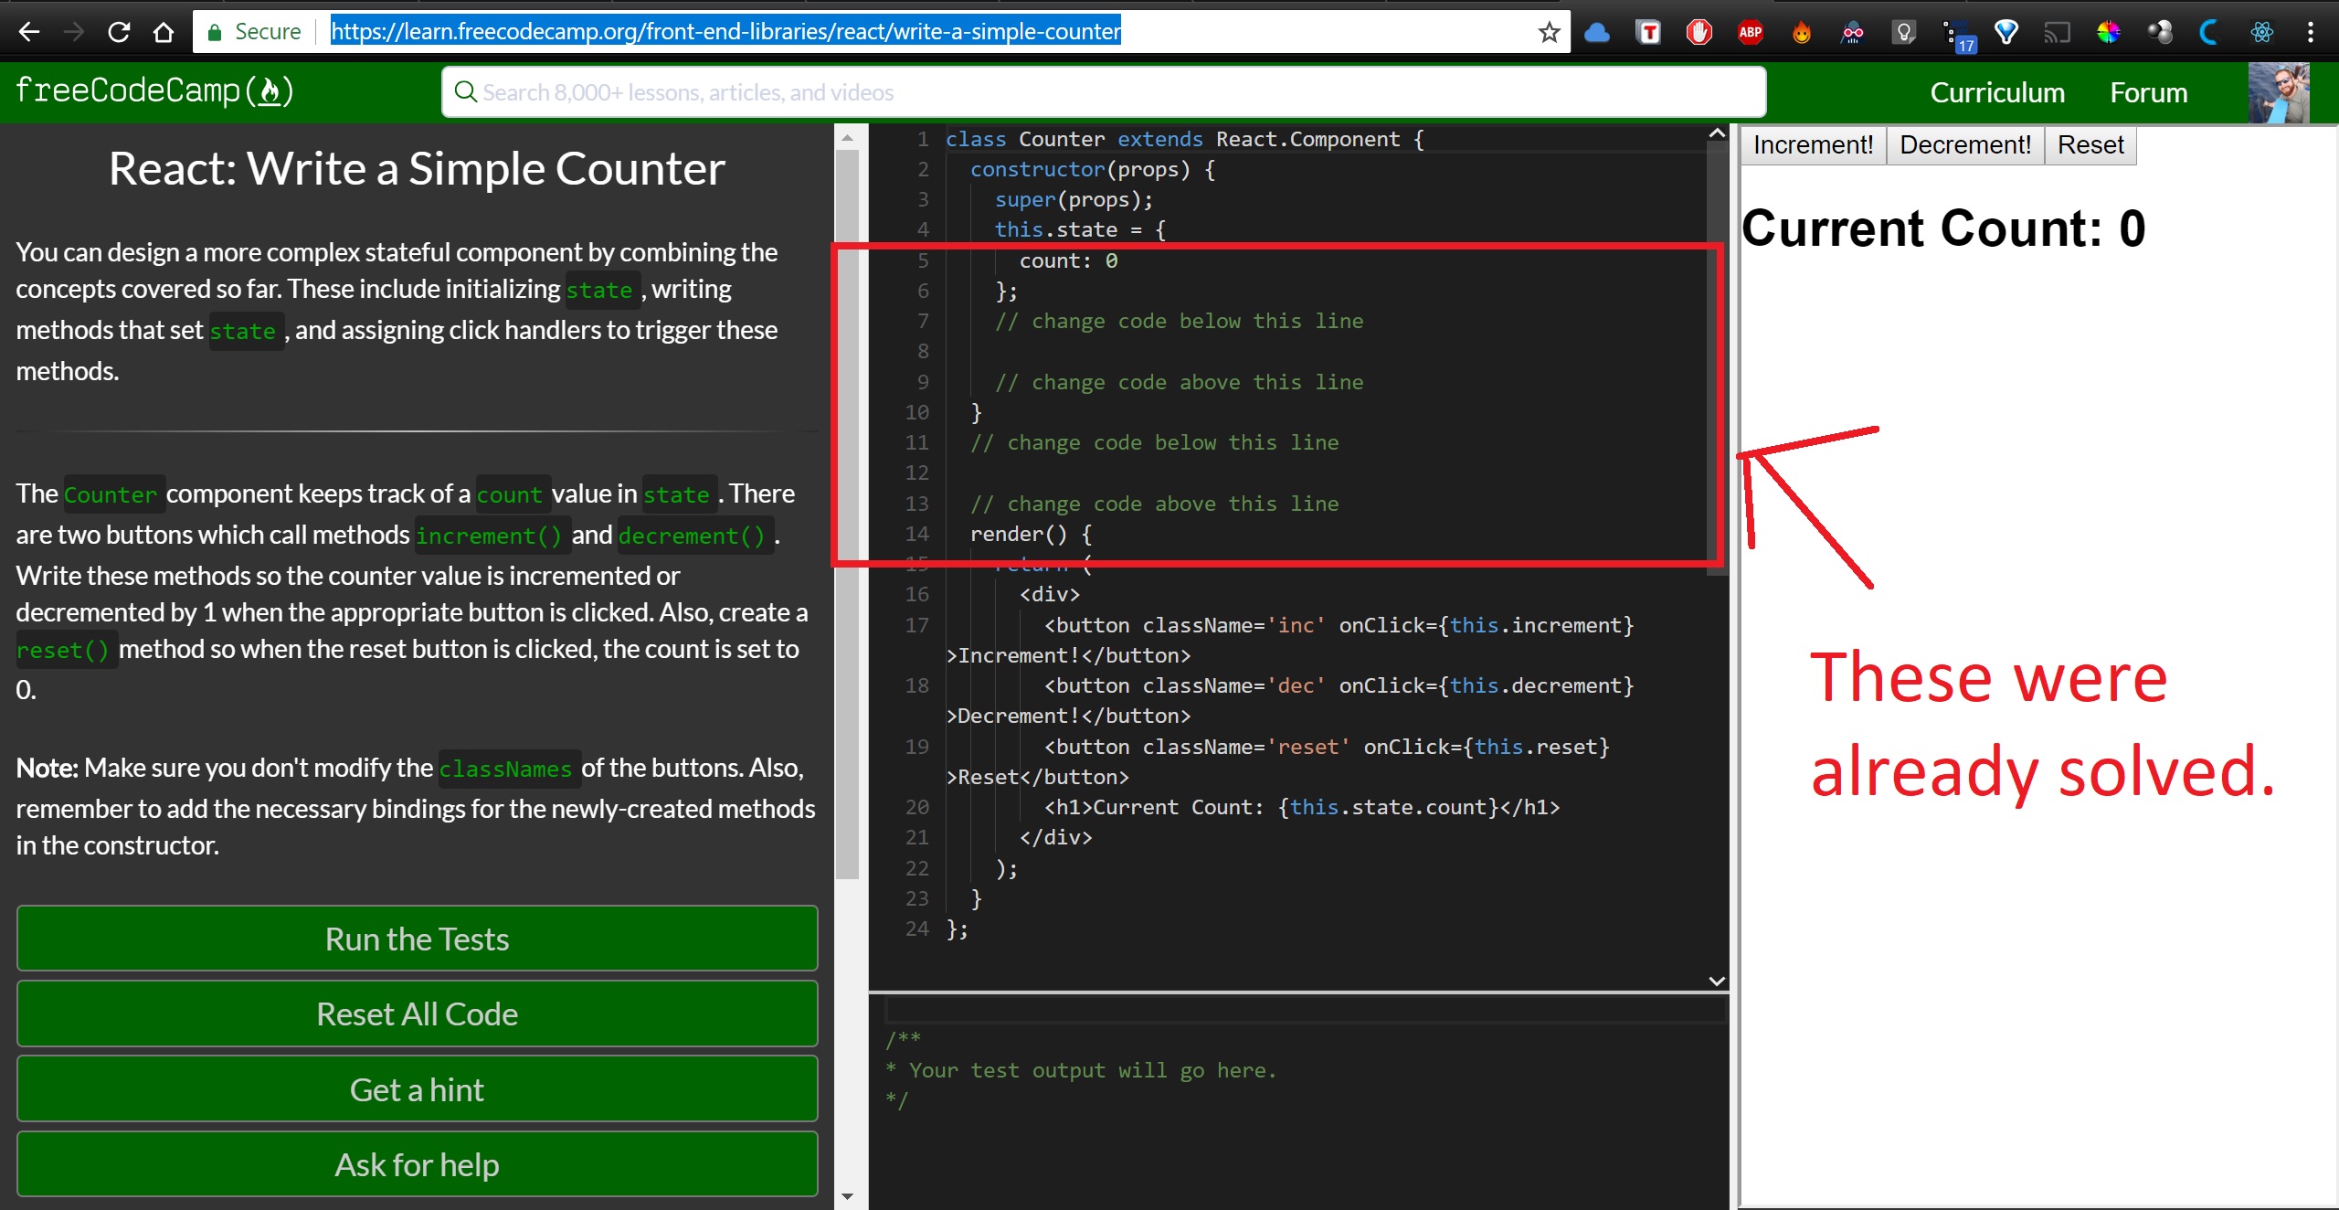Click the Run the Tests button
Viewport: 2339px width, 1210px height.
click(416, 938)
